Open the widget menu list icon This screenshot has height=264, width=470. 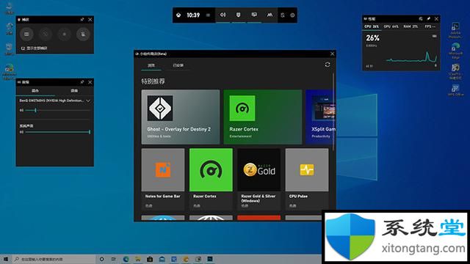208,15
